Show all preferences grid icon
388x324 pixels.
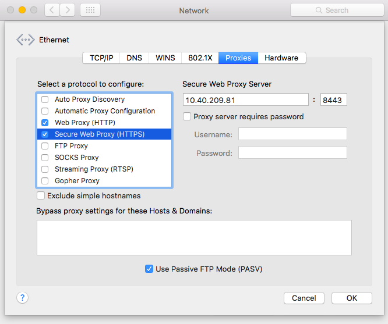(x=90, y=10)
